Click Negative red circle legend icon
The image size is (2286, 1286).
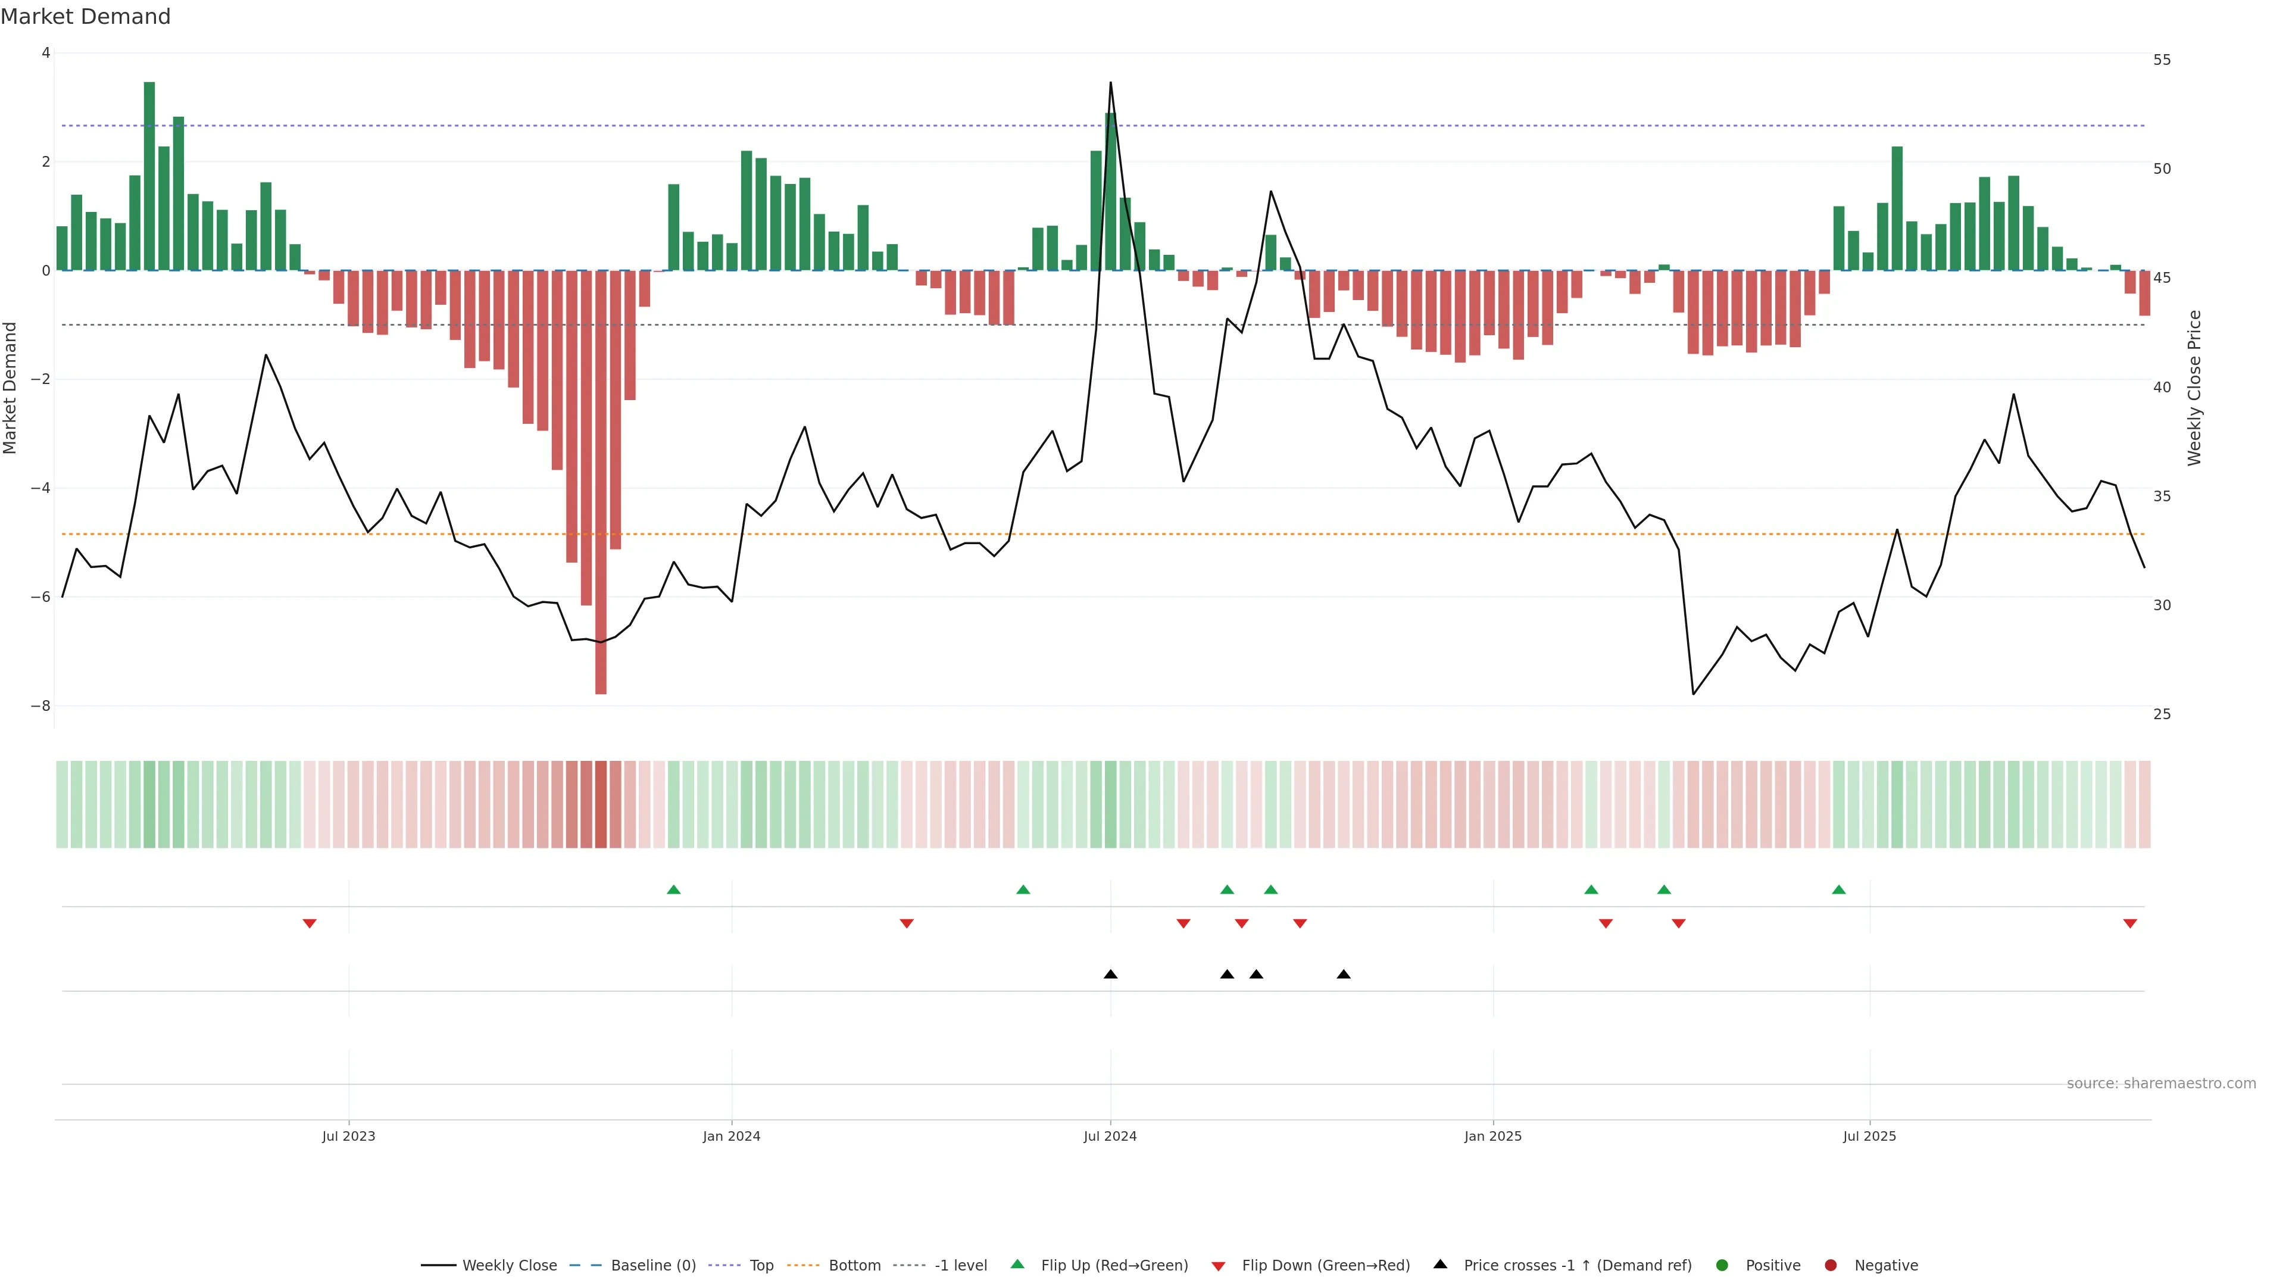pyautogui.click(x=1831, y=1266)
